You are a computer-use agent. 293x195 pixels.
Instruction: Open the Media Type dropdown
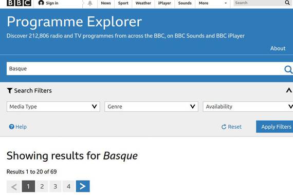(x=53, y=107)
